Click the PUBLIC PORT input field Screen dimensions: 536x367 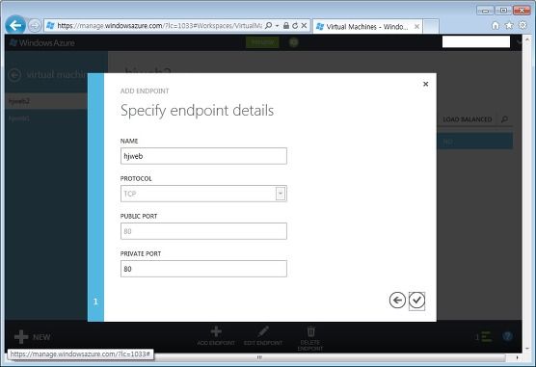pos(203,231)
